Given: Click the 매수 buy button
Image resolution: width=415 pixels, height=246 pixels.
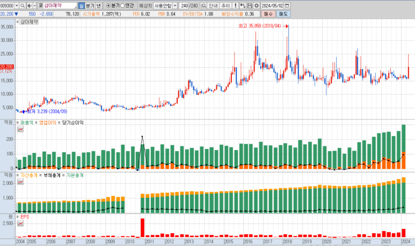Looking at the screenshot, I should (268, 14).
